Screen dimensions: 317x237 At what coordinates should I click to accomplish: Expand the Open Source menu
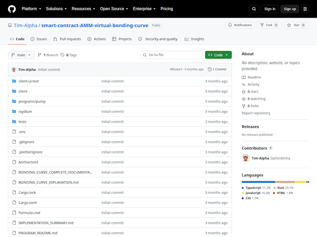[114, 9]
